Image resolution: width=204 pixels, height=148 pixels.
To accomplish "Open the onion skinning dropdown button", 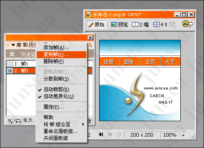I will [10, 120].
